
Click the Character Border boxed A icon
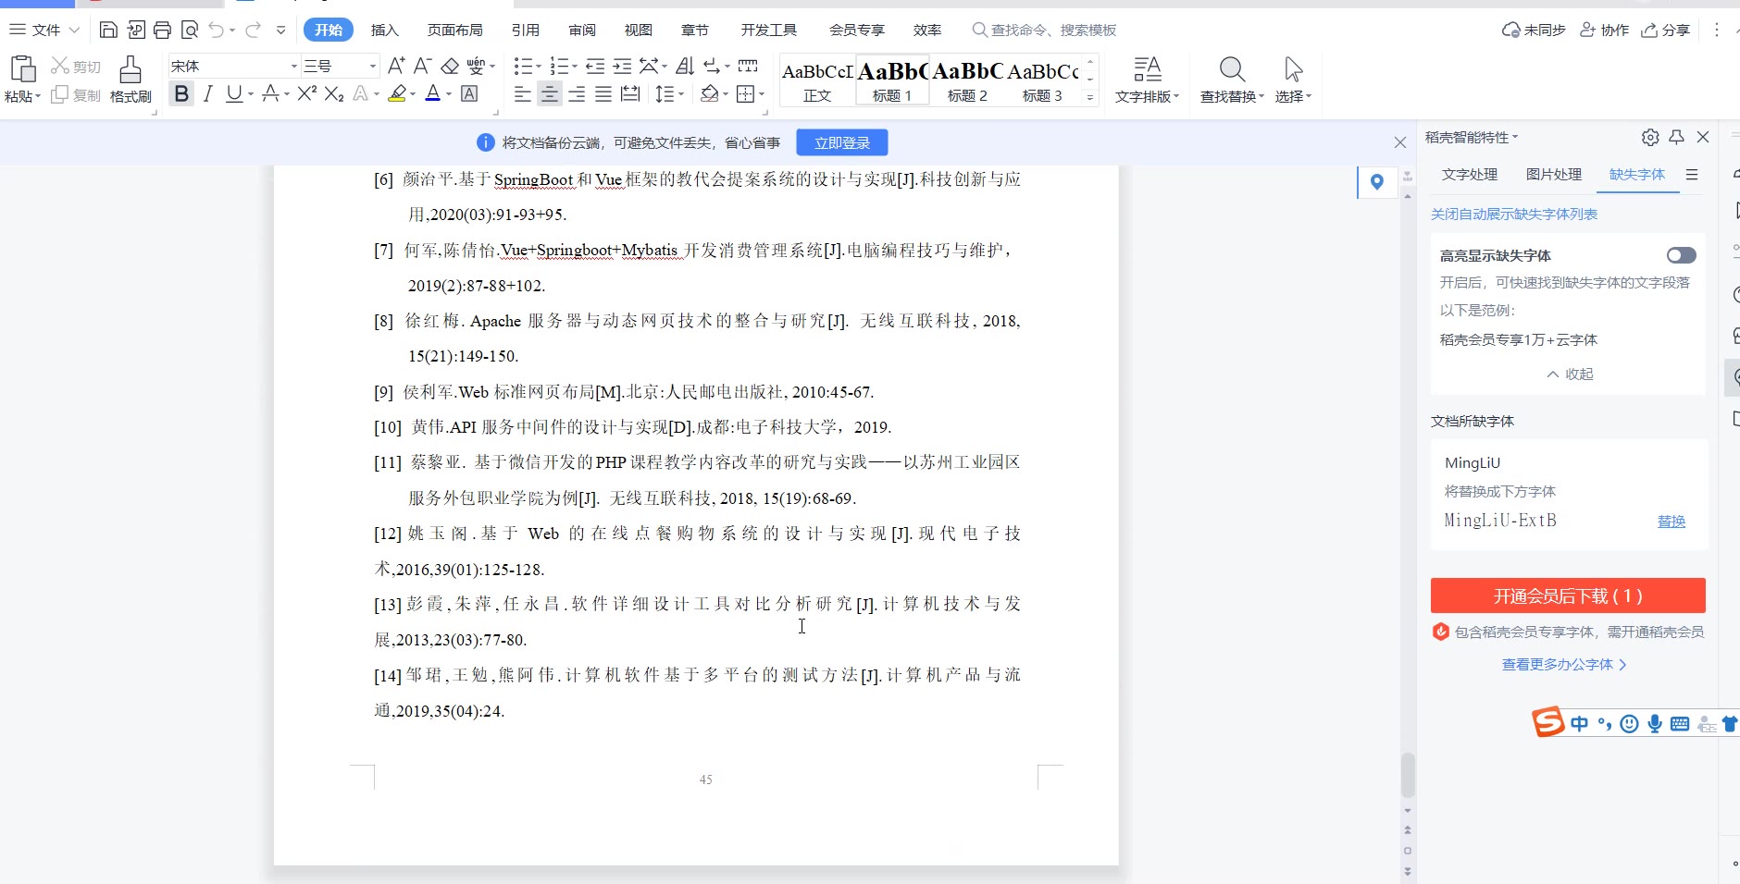469,93
